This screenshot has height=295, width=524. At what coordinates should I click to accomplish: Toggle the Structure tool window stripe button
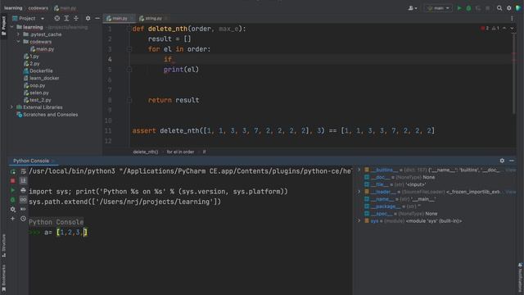(3, 246)
